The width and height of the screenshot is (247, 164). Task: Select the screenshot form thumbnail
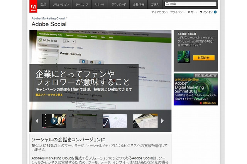(x=85, y=120)
